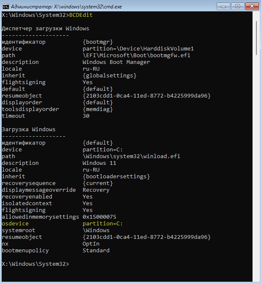
Task: Click the '{current}' value
Action: (x=98, y=183)
